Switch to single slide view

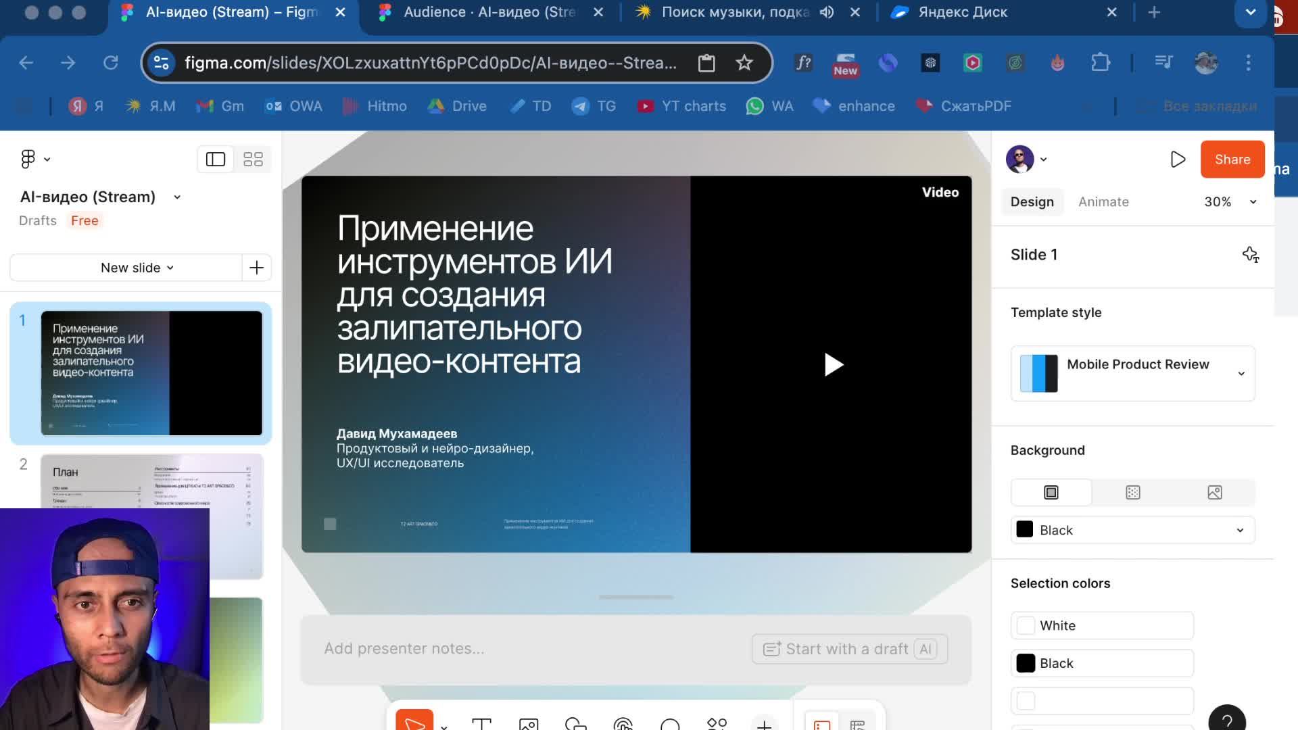[x=216, y=160]
